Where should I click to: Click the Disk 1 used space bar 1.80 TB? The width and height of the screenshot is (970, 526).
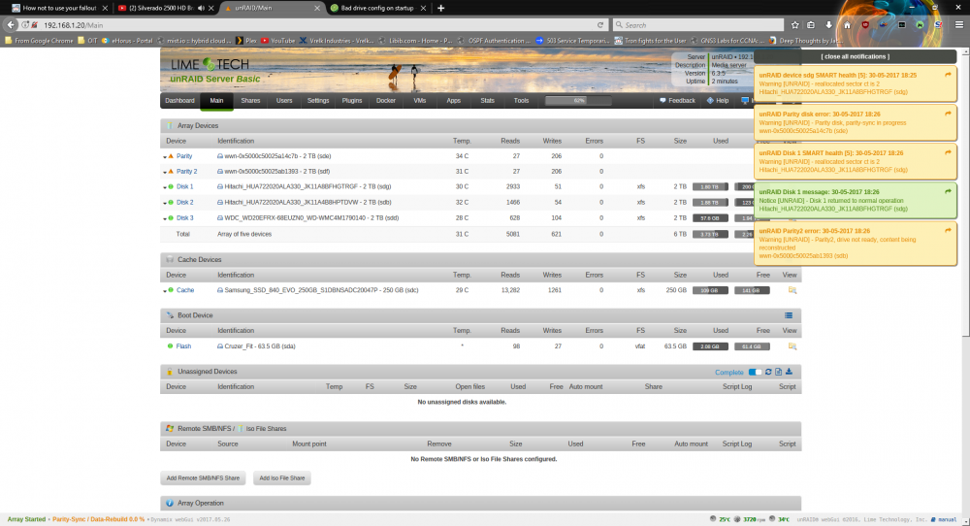710,186
